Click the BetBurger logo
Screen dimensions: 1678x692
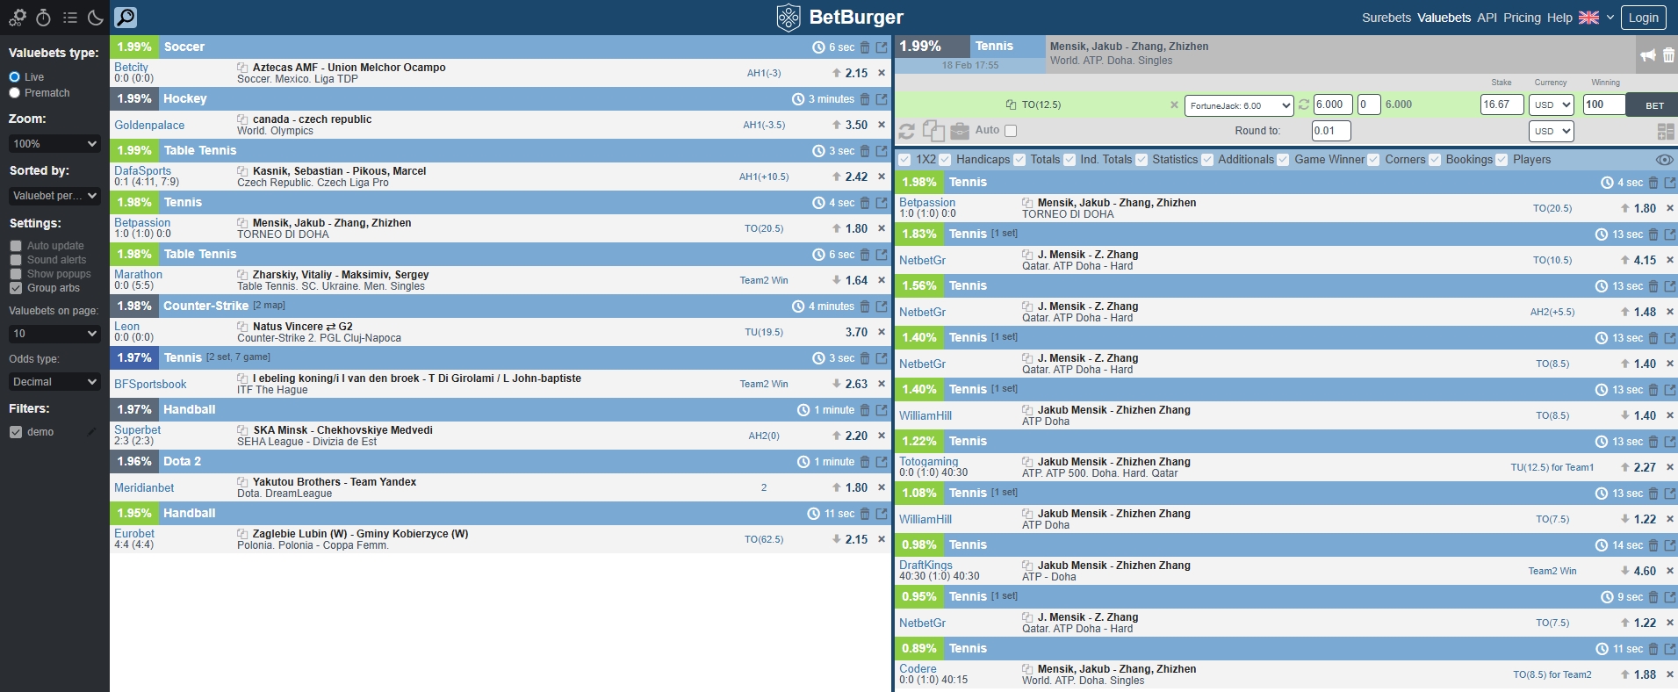[x=840, y=17]
